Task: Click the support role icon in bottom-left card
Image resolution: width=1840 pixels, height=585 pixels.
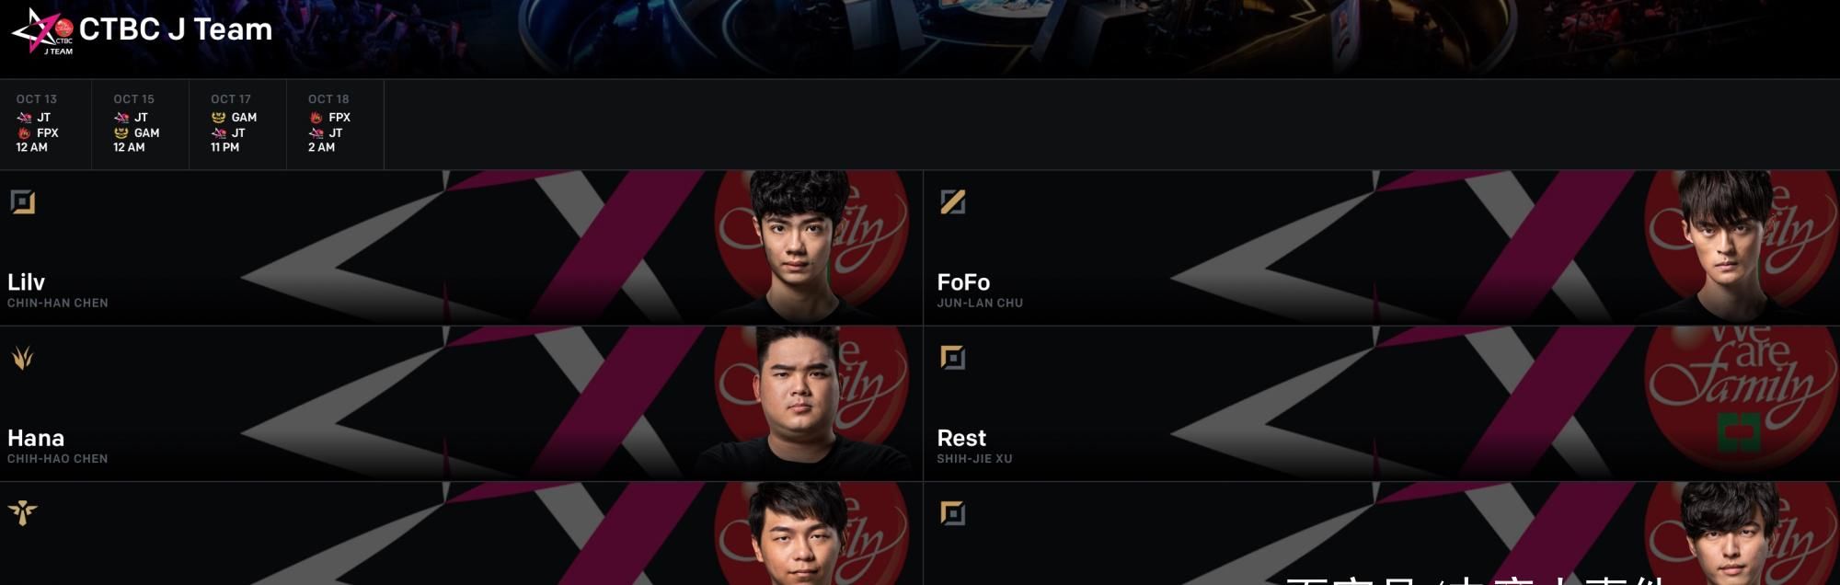Action: [23, 512]
